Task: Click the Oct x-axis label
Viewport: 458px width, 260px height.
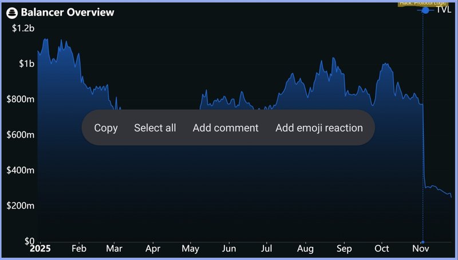Action: (382, 249)
